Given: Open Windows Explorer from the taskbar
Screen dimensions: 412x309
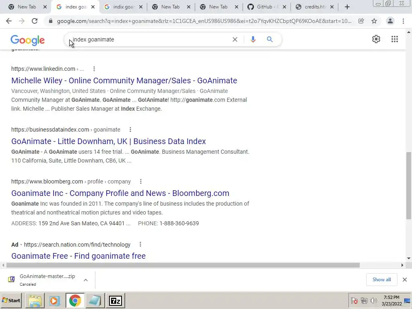Looking at the screenshot, I should click(x=35, y=301).
